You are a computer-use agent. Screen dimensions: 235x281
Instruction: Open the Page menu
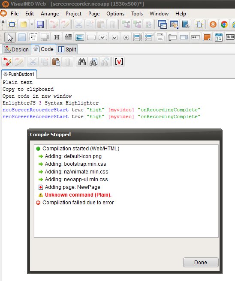[x=94, y=14]
